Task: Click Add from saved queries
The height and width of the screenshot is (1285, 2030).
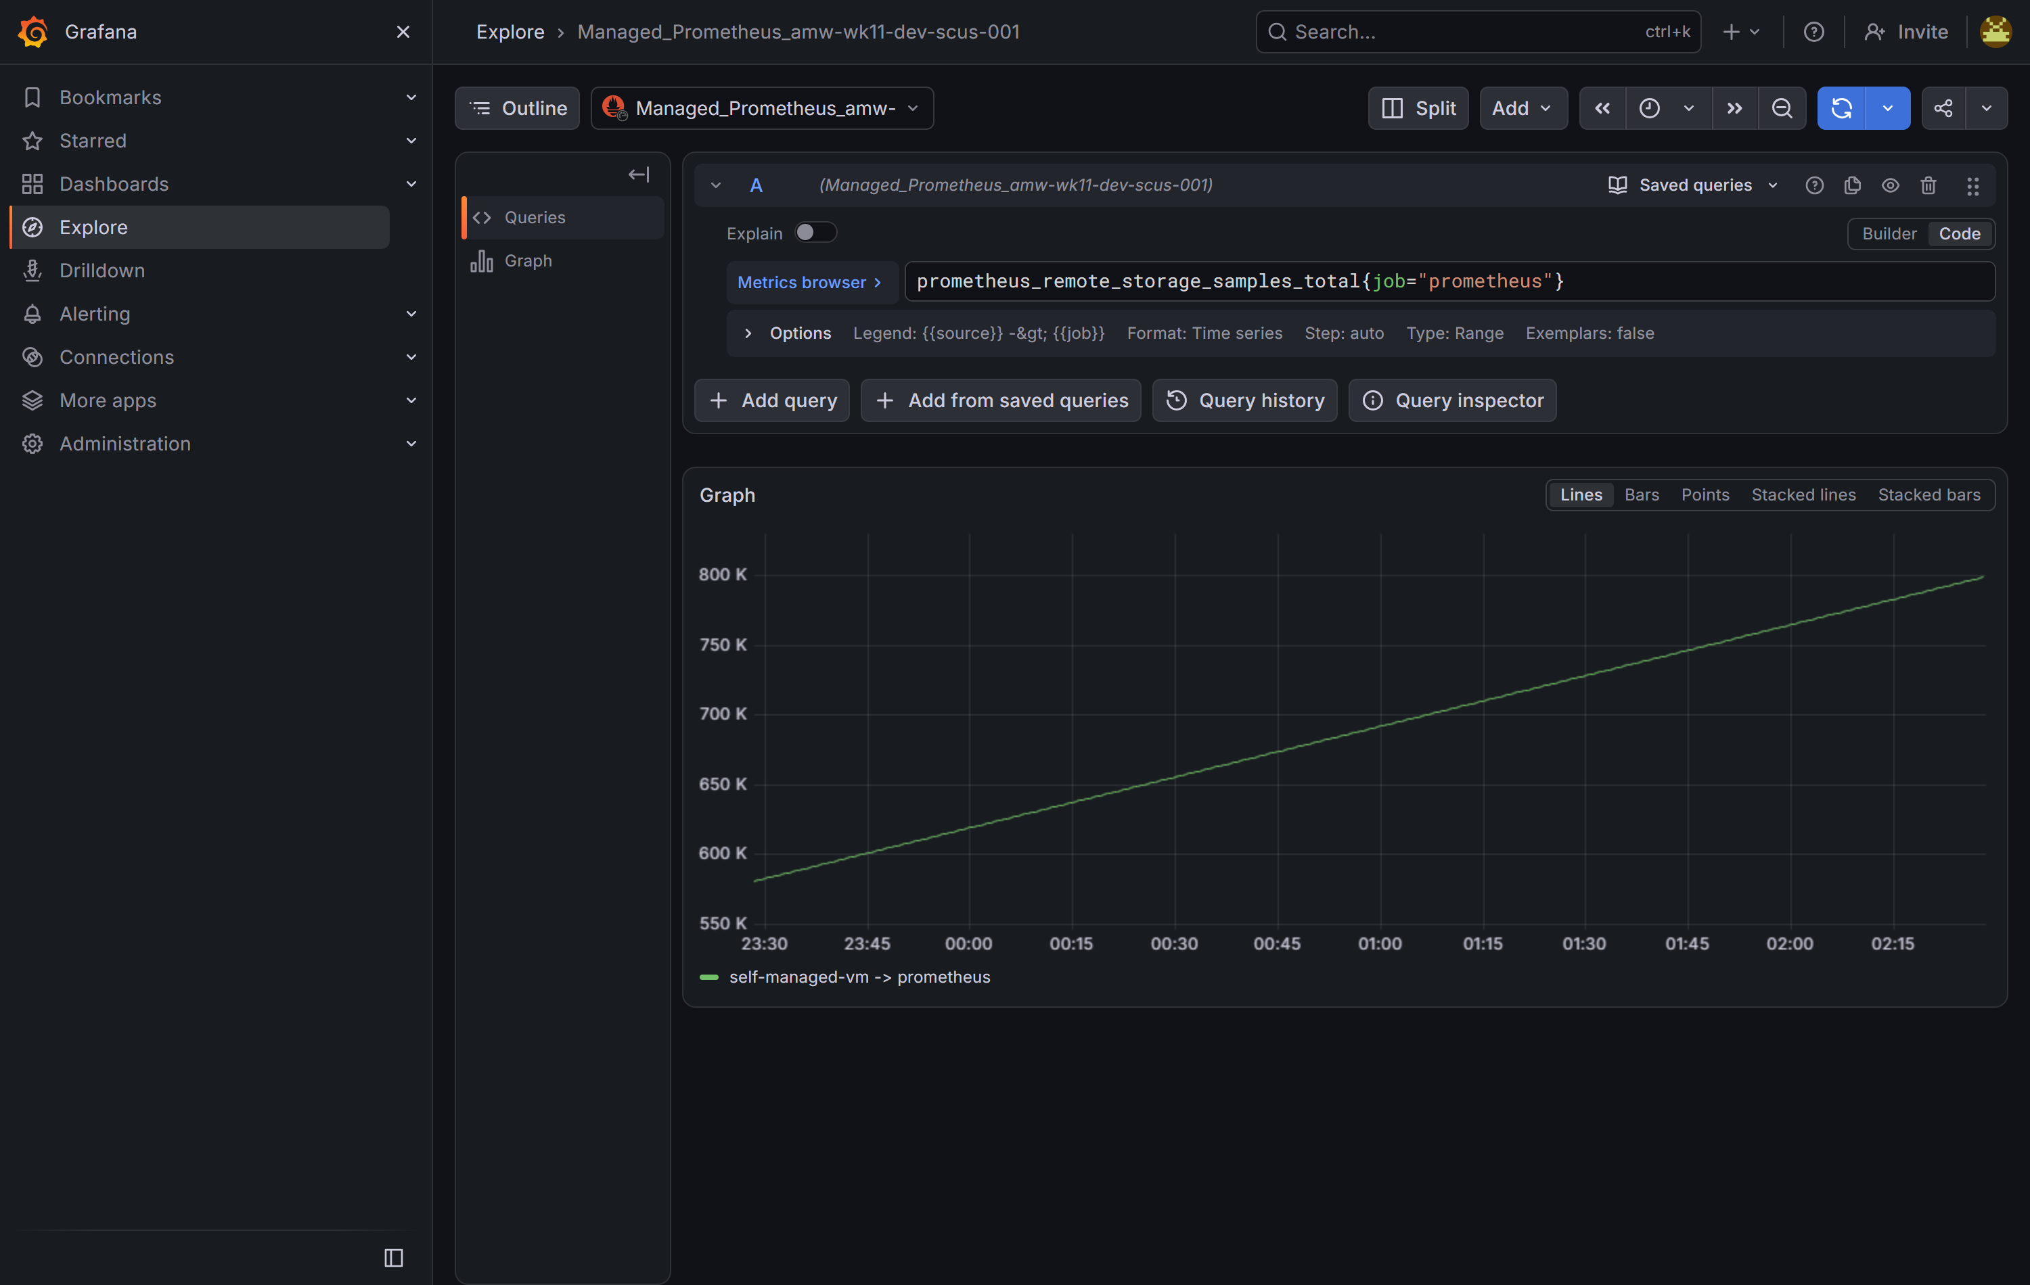Action: coord(1001,400)
